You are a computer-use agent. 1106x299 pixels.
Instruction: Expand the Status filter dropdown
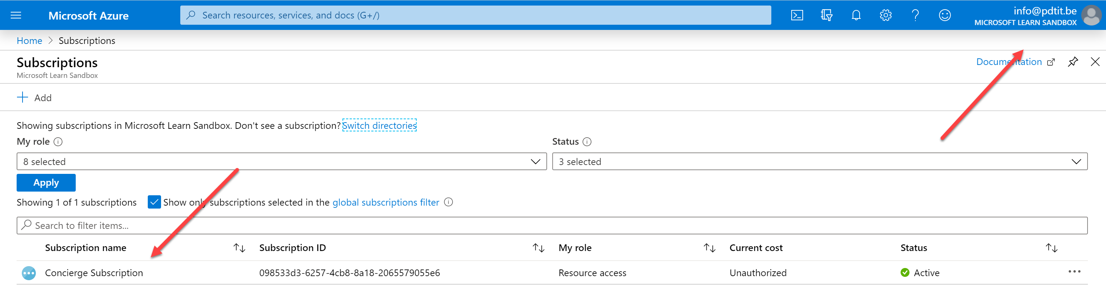click(x=819, y=161)
